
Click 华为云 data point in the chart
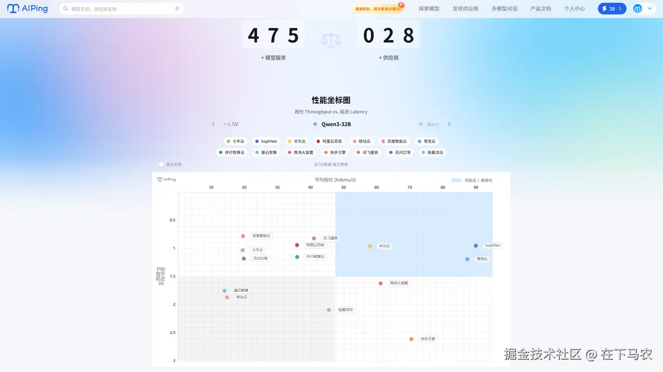(x=370, y=246)
